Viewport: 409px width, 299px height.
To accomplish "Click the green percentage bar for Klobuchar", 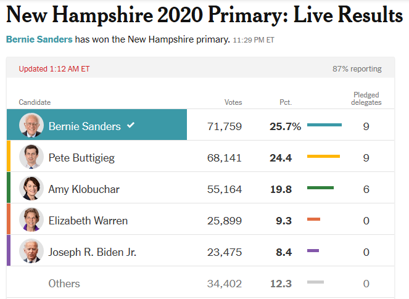I will tap(320, 188).
